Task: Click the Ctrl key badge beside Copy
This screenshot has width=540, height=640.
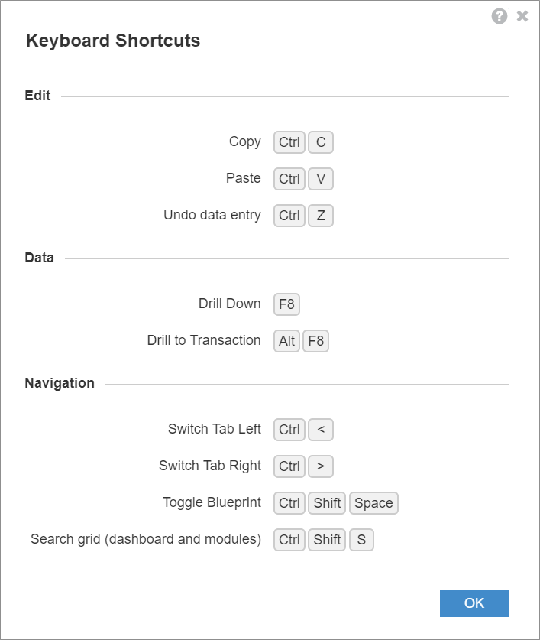Action: [x=289, y=142]
